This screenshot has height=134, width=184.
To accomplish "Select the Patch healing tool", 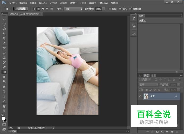I will [4, 48].
